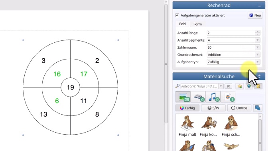Enable the S/W black-white filter
The image size is (268, 151).
coord(213,108)
